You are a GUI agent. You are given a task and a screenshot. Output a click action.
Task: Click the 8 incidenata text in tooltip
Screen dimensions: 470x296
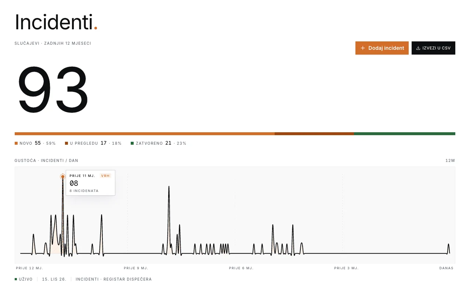[84, 191]
